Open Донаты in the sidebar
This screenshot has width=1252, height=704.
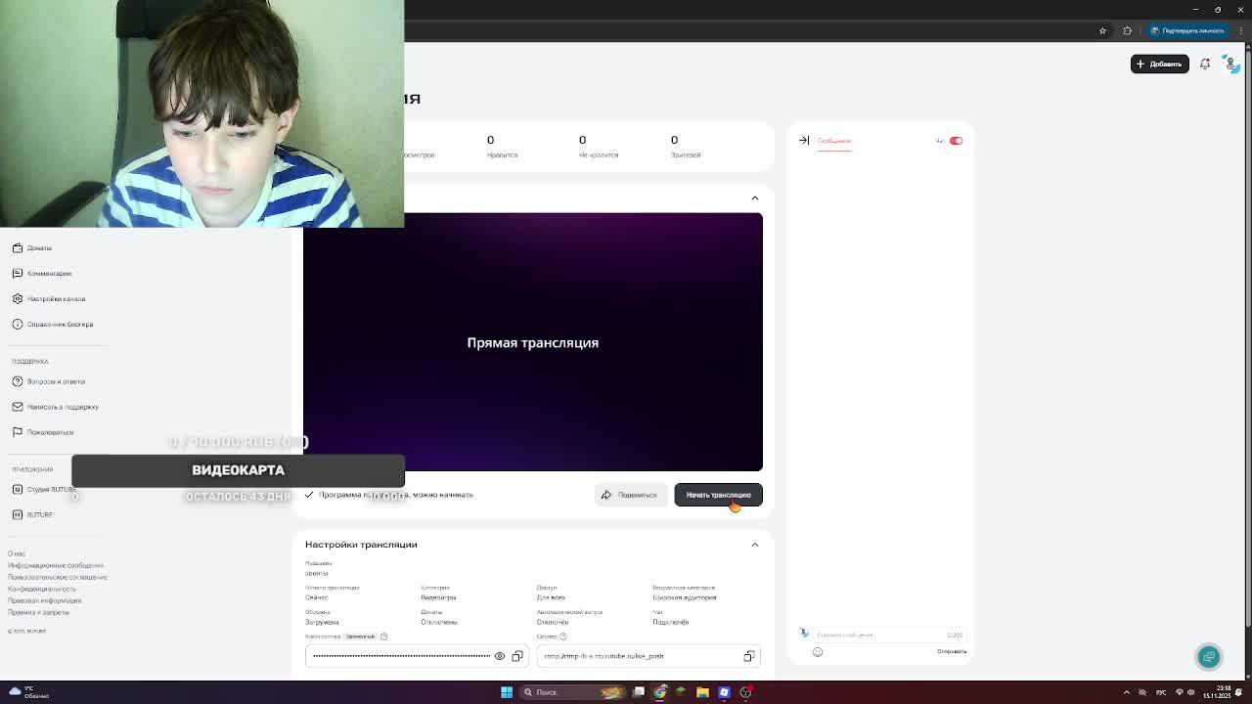39,248
